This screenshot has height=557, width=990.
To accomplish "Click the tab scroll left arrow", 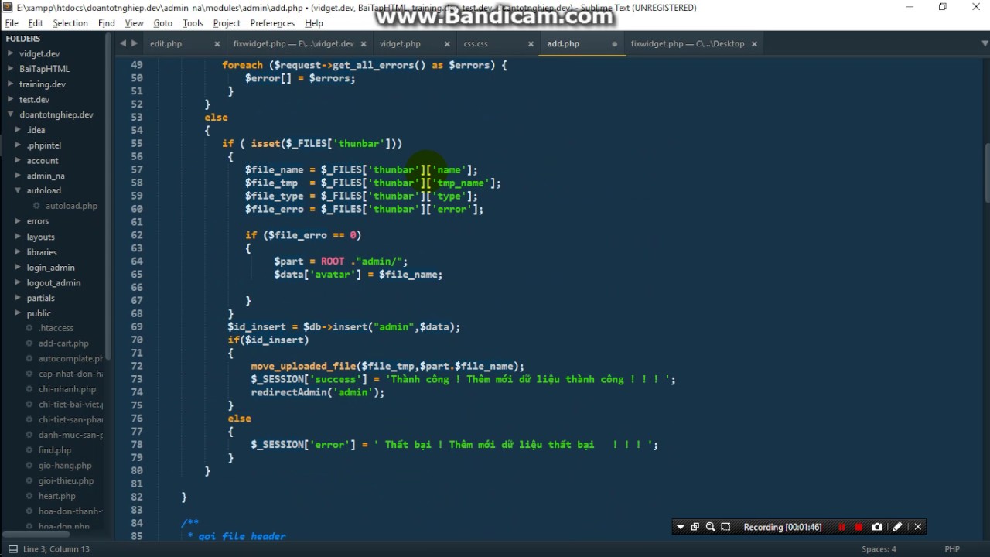I will (123, 43).
